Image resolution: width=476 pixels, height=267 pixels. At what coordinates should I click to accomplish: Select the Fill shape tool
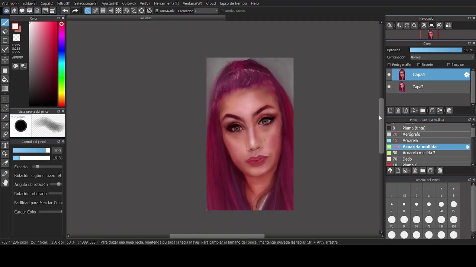[x=5, y=70]
